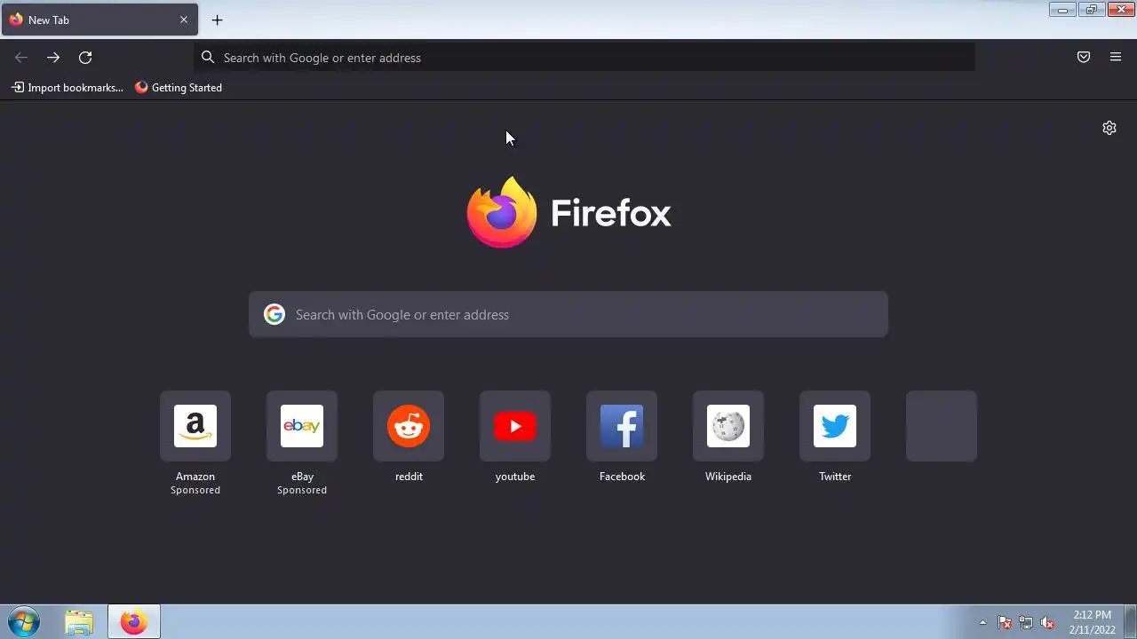This screenshot has height=639, width=1137.
Task: Open the Firefox application menu
Action: coord(1116,58)
